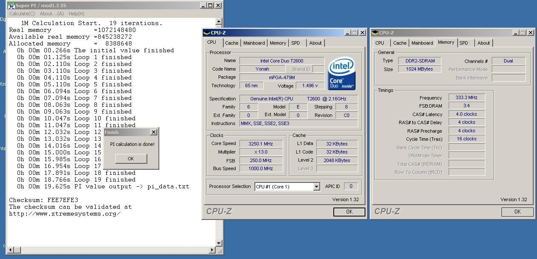
Task: Click the FSB value 250.0 MHz
Action: click(x=261, y=160)
